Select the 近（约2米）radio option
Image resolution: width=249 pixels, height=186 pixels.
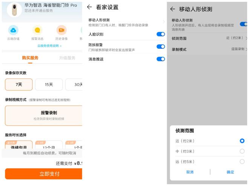[242, 141]
